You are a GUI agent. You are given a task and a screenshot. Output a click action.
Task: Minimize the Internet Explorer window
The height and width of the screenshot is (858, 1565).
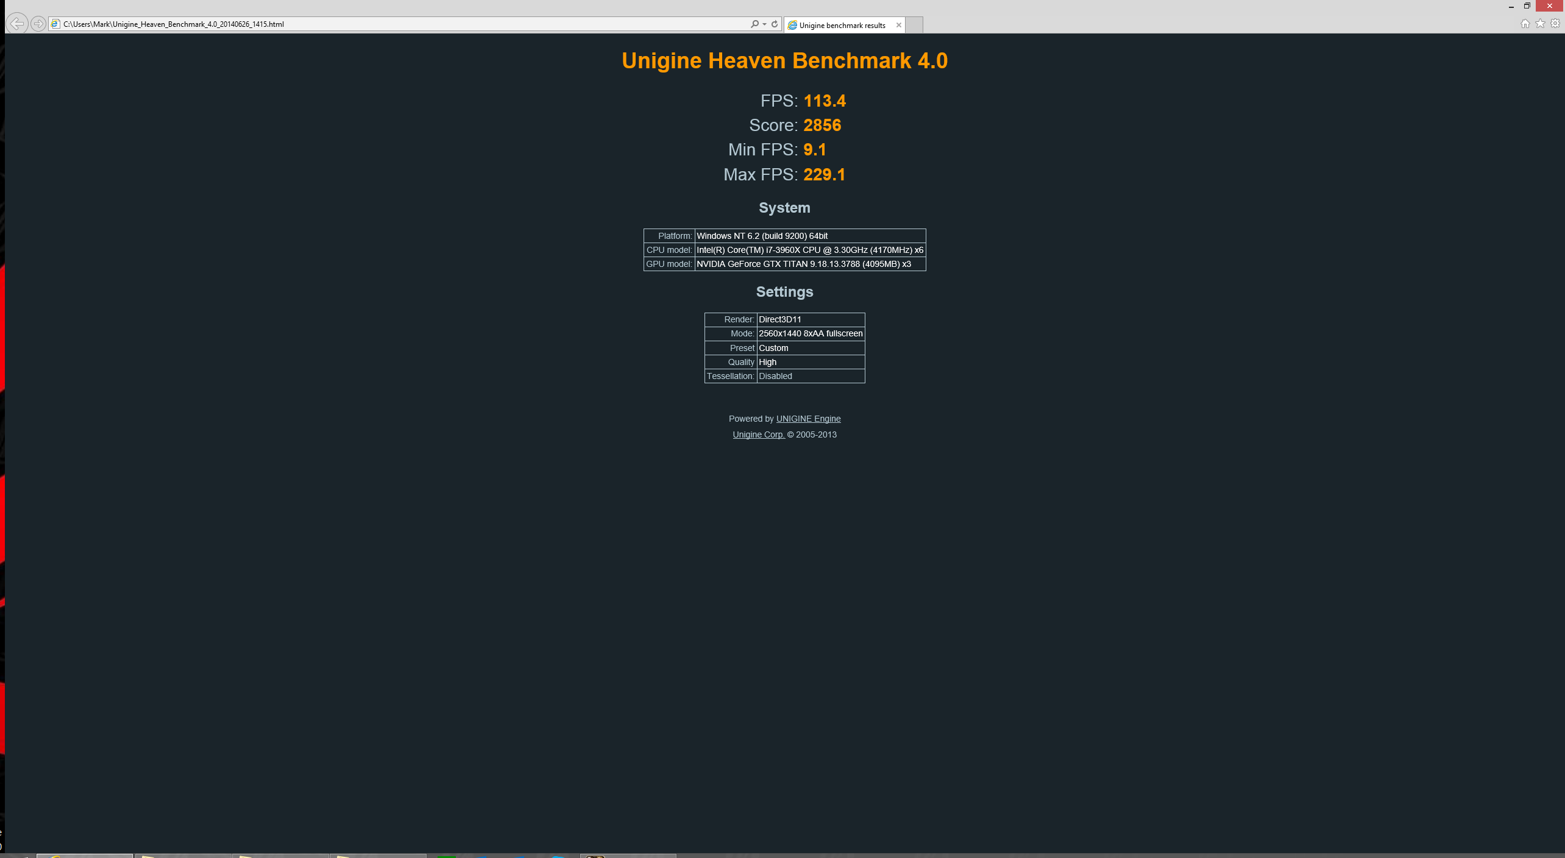pos(1511,6)
